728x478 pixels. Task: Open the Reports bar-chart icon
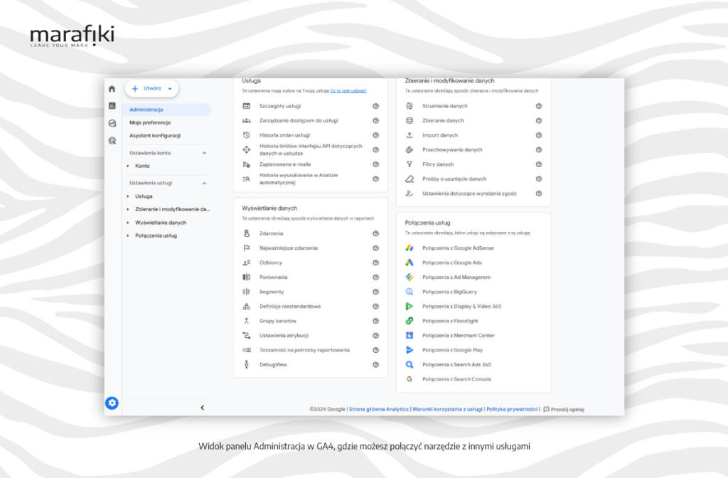112,106
